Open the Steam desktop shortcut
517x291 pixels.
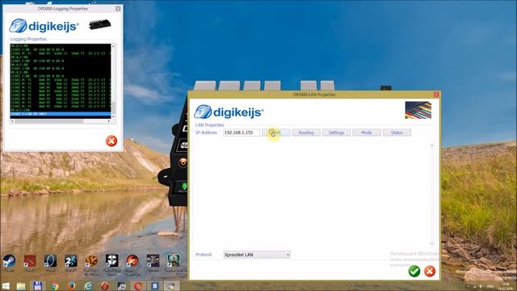(x=9, y=261)
